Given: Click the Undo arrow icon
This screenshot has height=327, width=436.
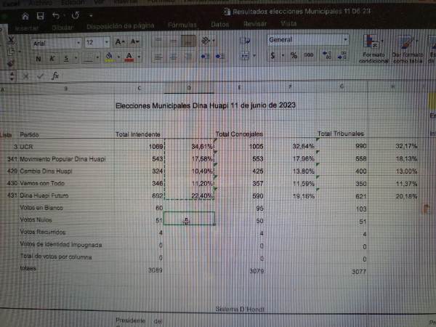Looking at the screenshot, I should point(56,15).
